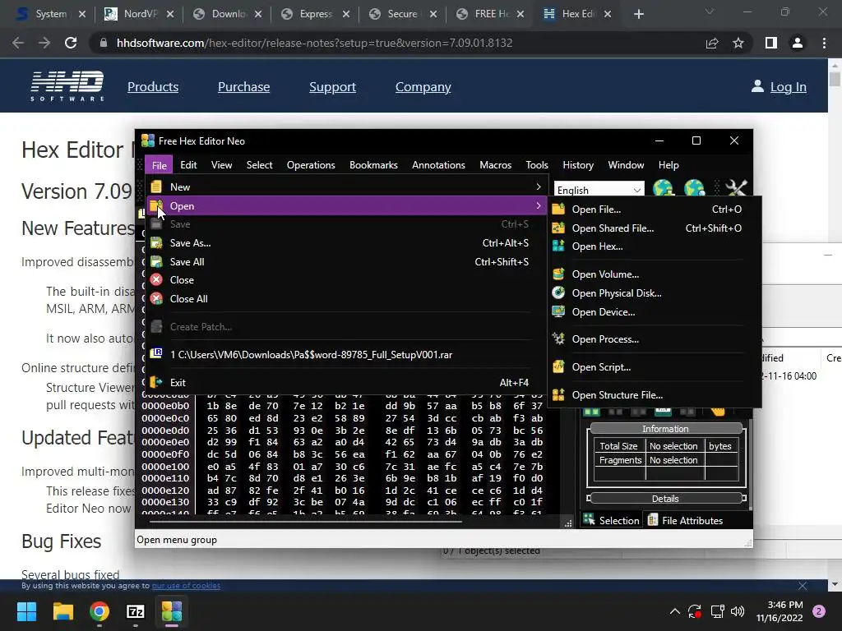
Task: Click the red Close All icon
Action: 156,298
